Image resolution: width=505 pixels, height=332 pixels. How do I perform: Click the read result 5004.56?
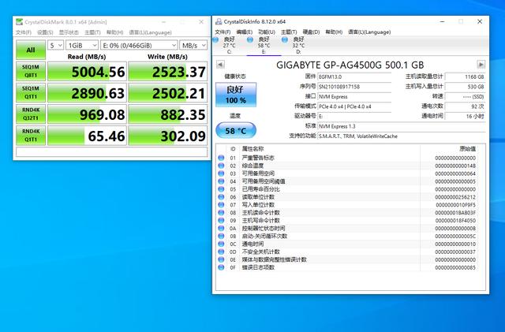tap(87, 72)
